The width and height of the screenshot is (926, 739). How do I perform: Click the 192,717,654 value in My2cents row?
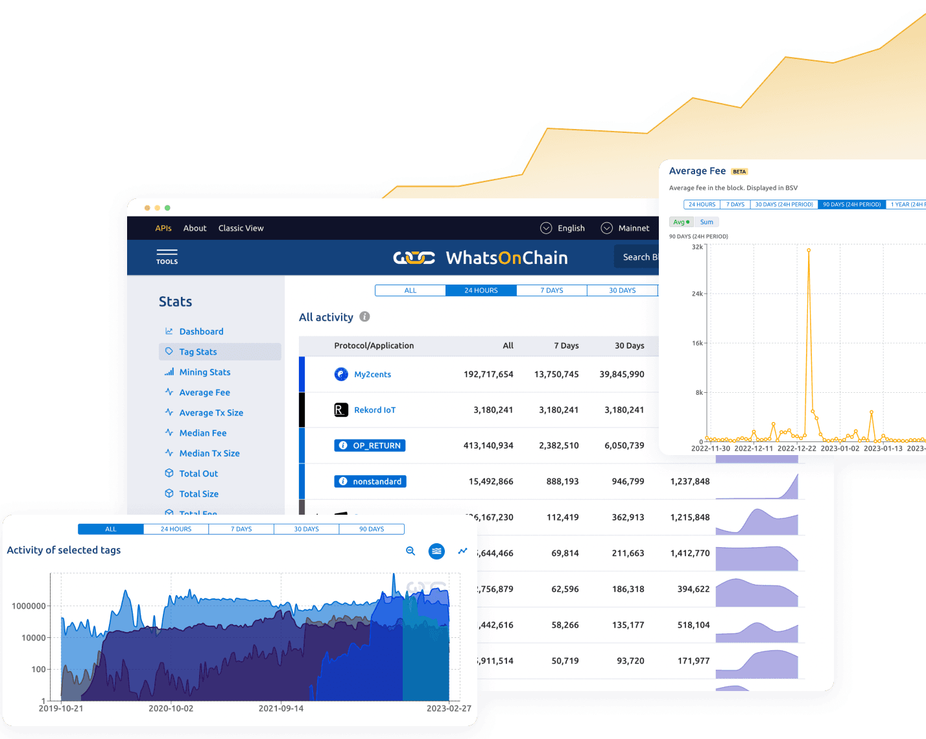tap(488, 374)
